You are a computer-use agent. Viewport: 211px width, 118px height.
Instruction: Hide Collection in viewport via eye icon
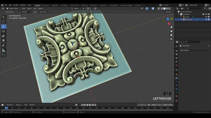tap(206, 14)
